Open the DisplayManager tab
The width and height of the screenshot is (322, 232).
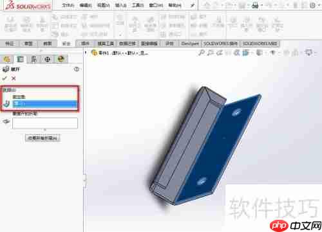61,59
